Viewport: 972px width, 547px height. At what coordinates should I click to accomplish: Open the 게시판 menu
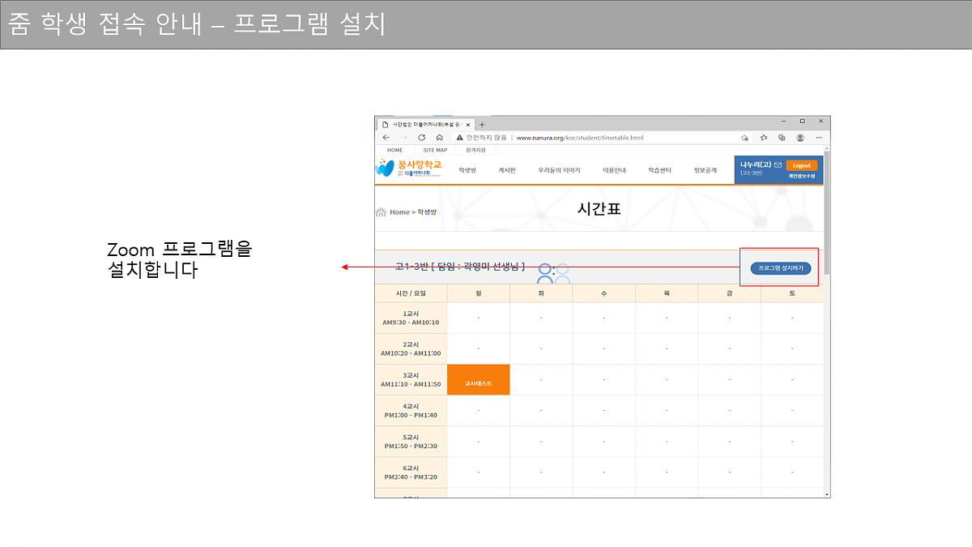pyautogui.click(x=507, y=170)
